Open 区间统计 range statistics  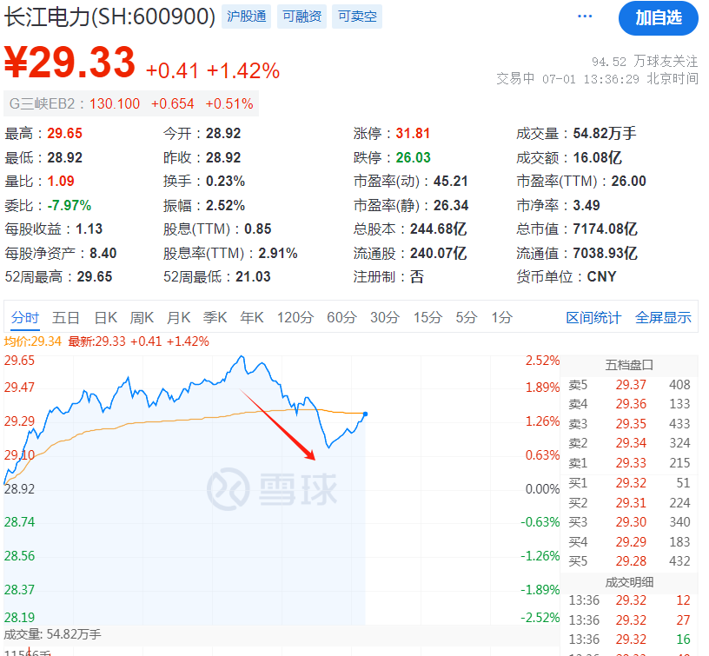(593, 317)
